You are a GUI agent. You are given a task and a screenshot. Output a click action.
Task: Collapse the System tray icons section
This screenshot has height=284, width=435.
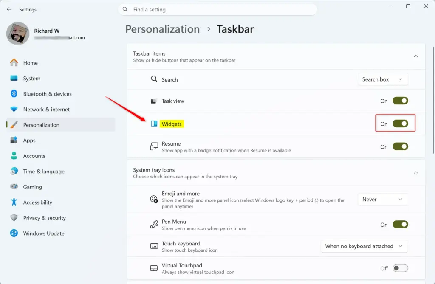pos(415,172)
